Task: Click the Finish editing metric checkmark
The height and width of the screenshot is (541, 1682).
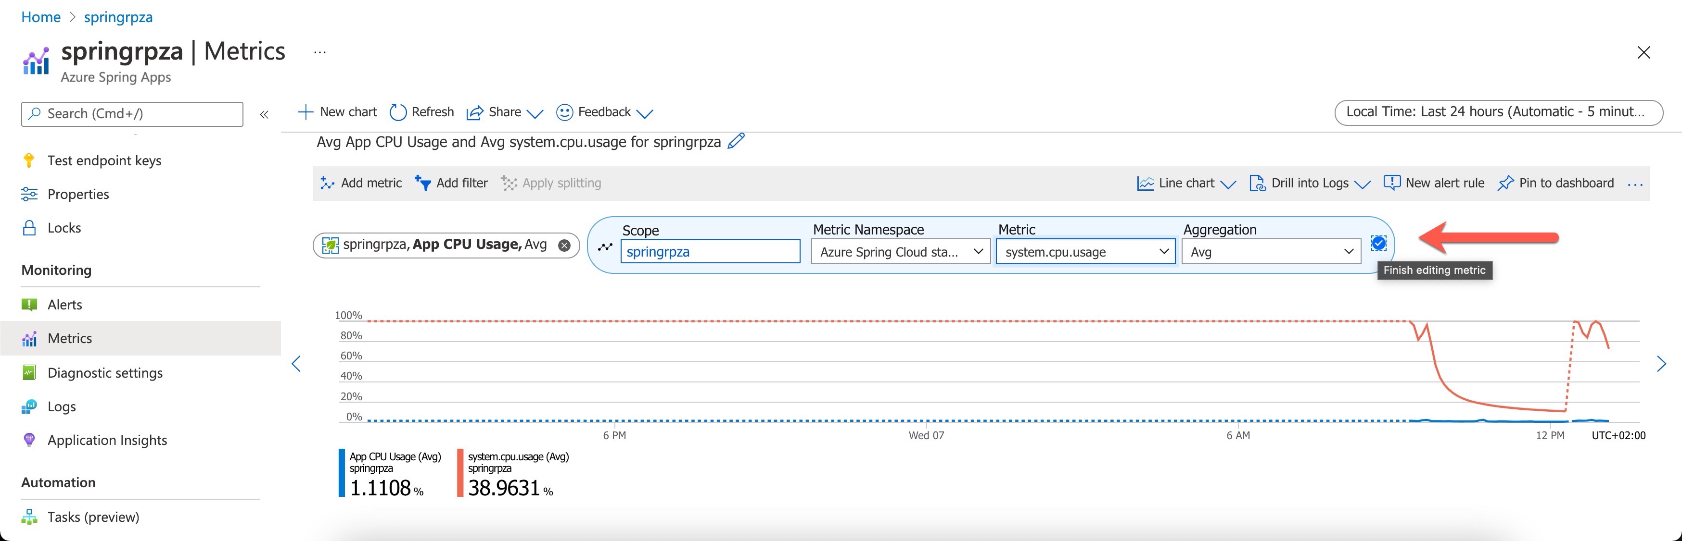Action: [1378, 243]
